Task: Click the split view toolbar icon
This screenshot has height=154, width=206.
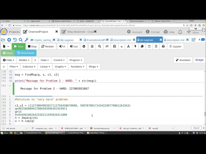Action: coord(115,46)
